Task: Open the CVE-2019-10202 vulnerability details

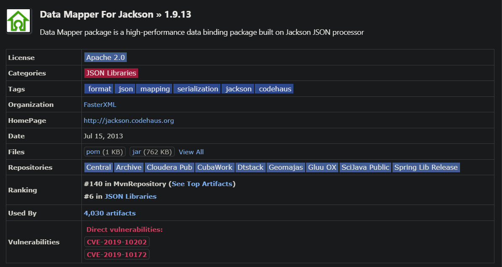Action: click(116, 241)
